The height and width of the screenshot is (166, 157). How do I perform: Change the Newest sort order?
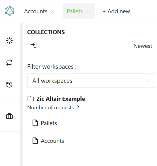[143, 46]
